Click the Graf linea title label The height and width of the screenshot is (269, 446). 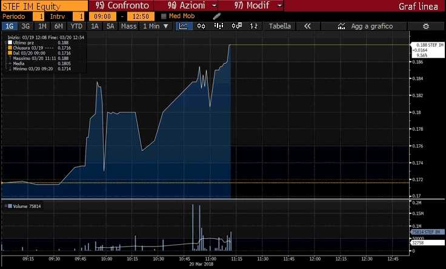(x=418, y=6)
